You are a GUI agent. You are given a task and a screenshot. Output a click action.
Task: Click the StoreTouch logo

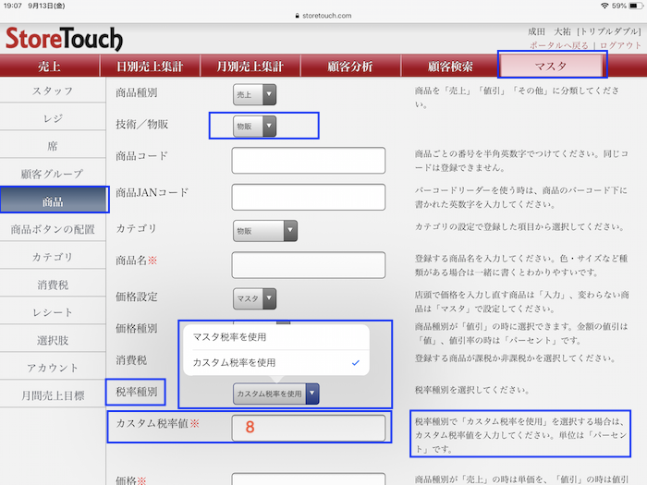click(x=64, y=39)
